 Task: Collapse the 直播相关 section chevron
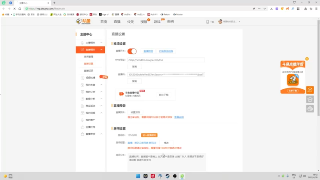point(101,50)
